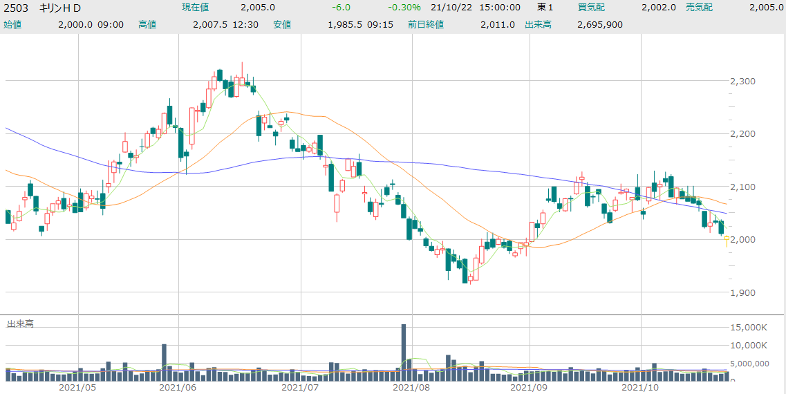
Task: Click the 出来高 volume panel label
Action: pos(21,323)
